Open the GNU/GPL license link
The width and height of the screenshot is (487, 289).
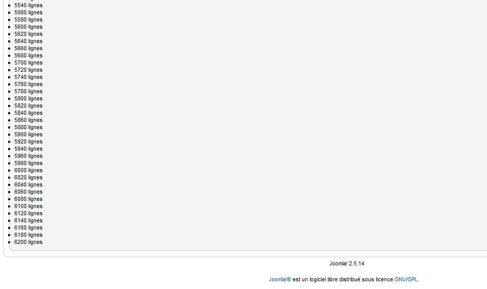pos(406,279)
